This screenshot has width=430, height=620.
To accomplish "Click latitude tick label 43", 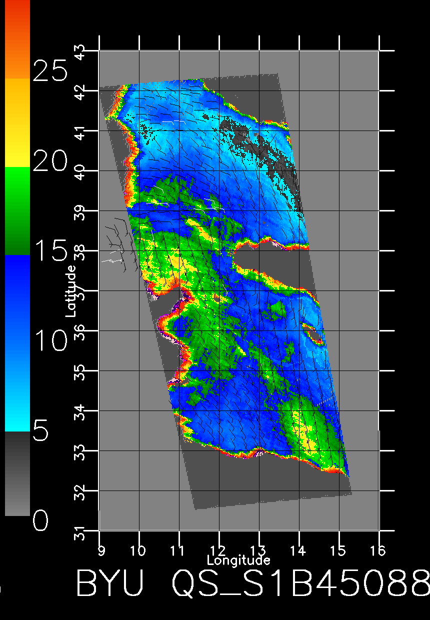I will (x=80, y=52).
